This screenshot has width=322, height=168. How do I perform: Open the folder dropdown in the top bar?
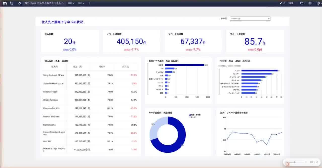pos(303,3)
